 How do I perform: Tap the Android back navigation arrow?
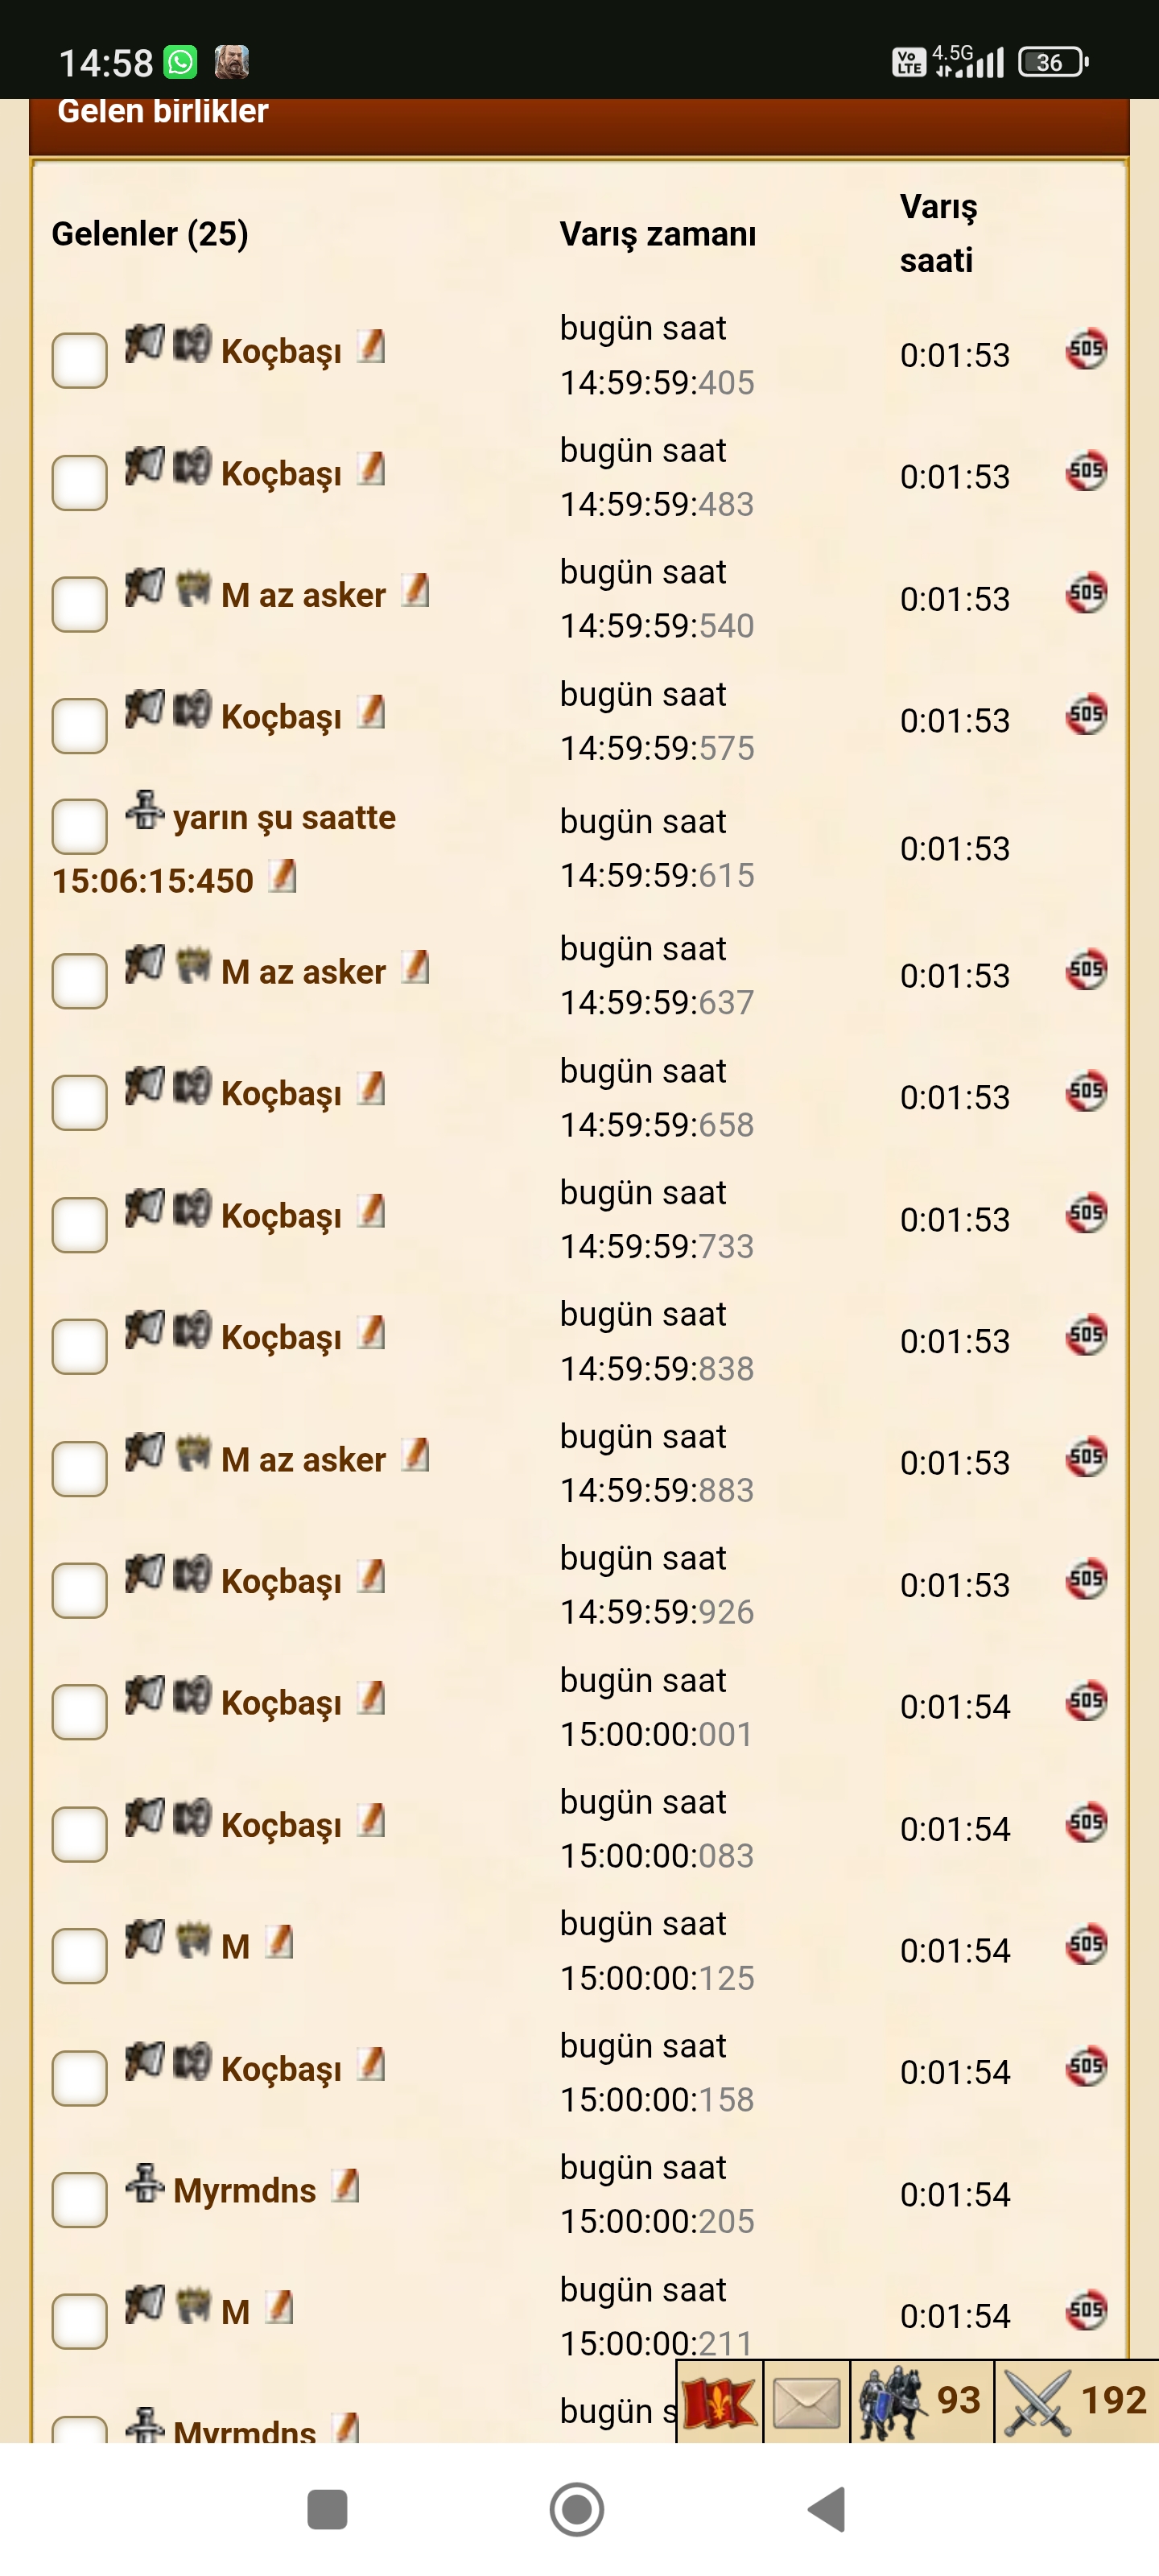click(827, 2509)
